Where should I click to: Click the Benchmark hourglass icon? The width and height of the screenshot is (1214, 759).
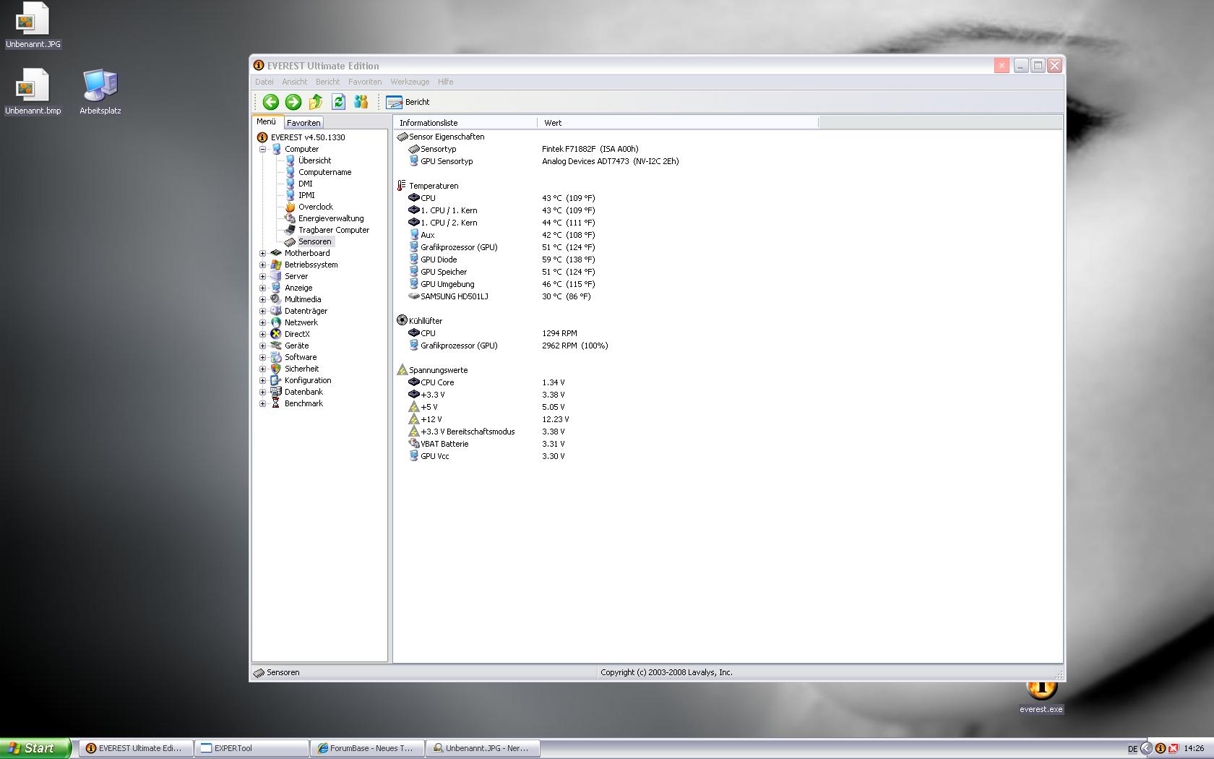coord(276,403)
